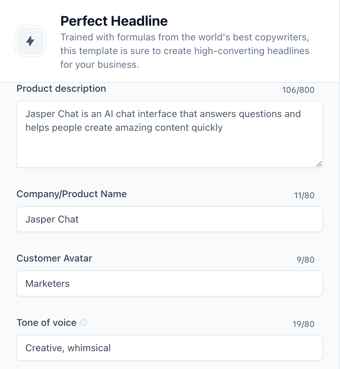This screenshot has height=369, width=340.
Task: Click the 11/80 counter label
Action: [x=305, y=195]
